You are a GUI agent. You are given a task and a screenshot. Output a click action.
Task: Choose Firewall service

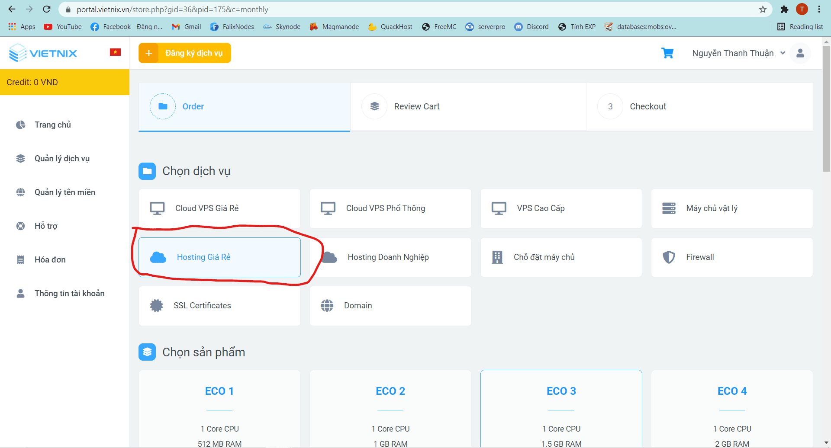(732, 257)
